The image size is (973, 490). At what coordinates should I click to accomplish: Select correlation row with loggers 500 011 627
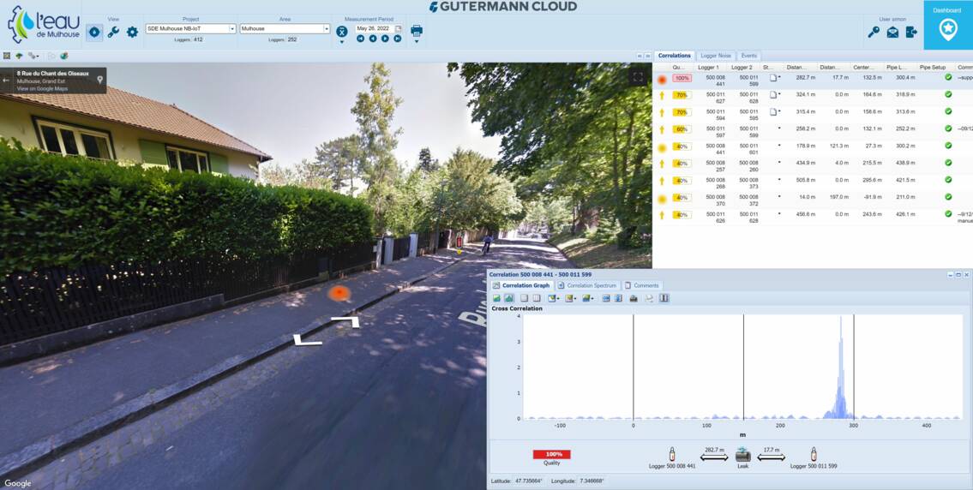pos(715,95)
